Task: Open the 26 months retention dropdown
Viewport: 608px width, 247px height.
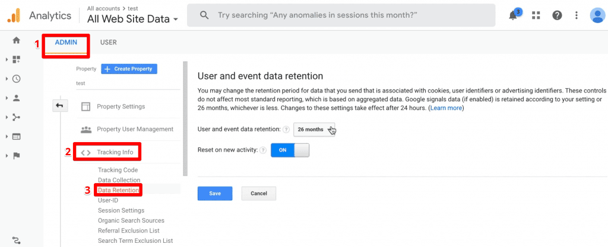Action: [x=313, y=130]
